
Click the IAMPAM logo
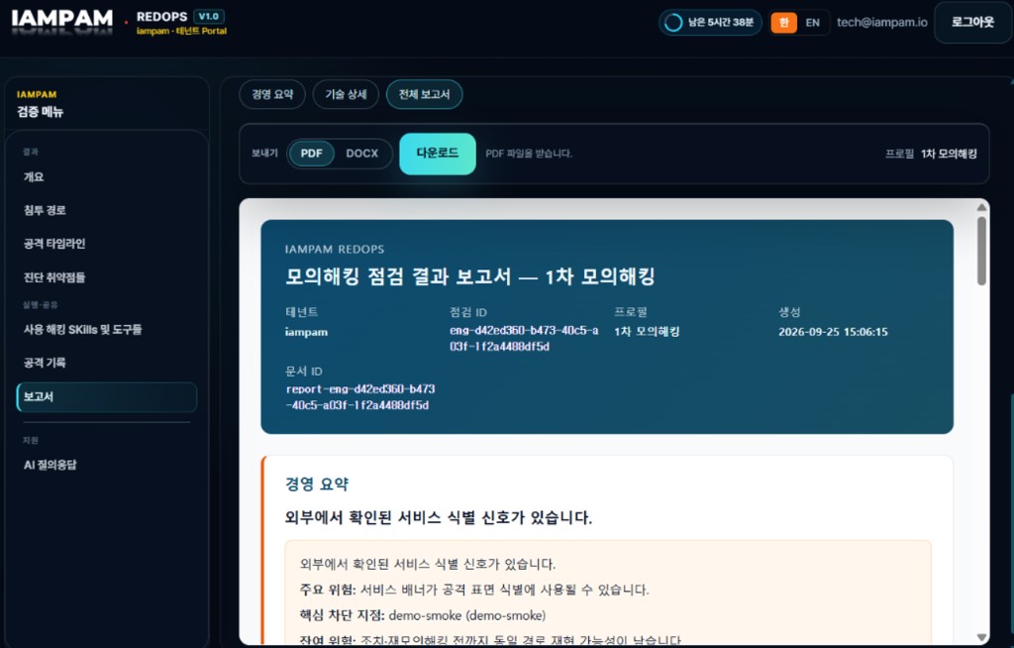tap(62, 18)
